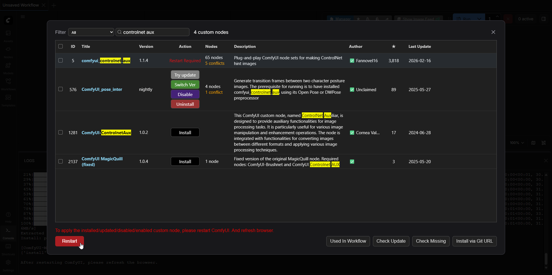
Task: Sort by the Last Update column header
Action: 420,46
